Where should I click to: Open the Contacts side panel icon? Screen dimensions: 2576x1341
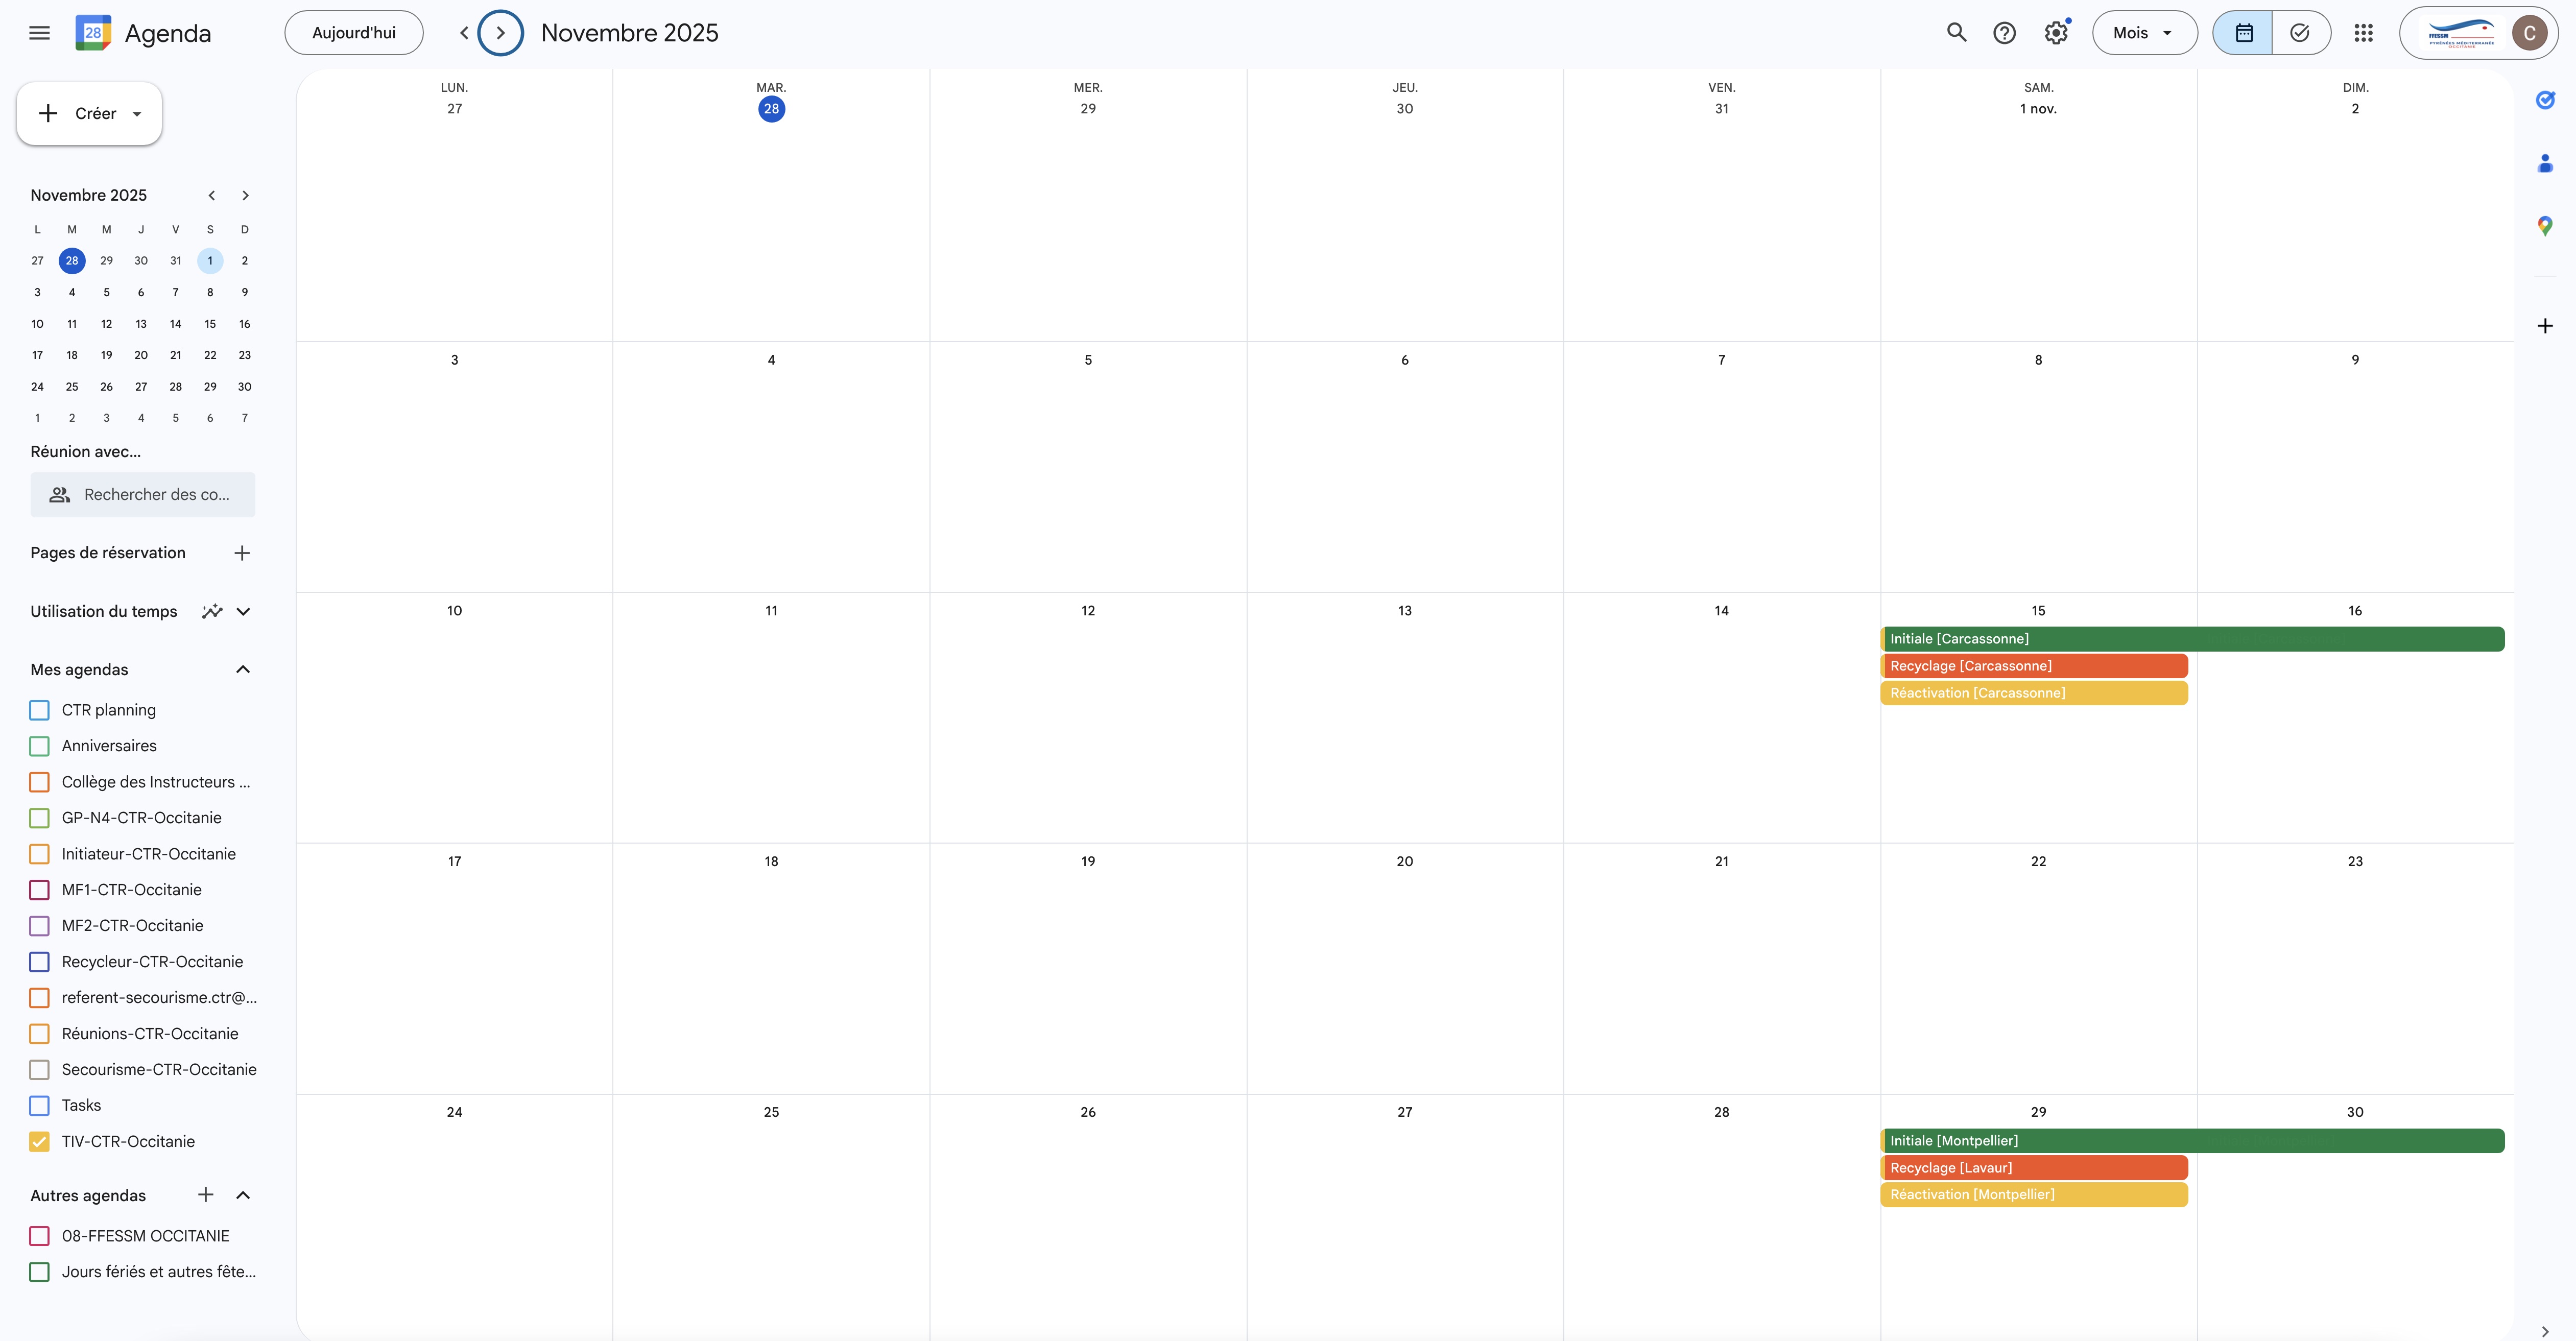point(2545,163)
